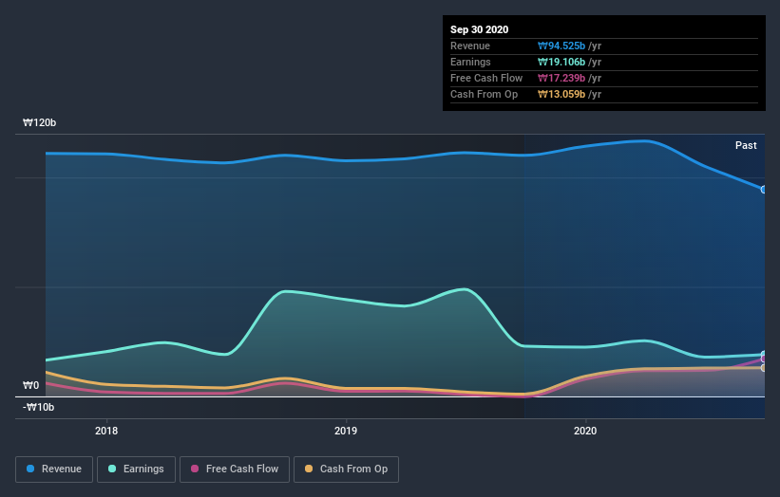Click the teal Earnings endpoint marker
780x497 pixels.
point(764,354)
